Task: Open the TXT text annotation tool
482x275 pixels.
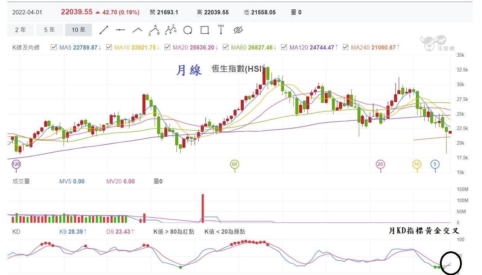Action: 221,30
